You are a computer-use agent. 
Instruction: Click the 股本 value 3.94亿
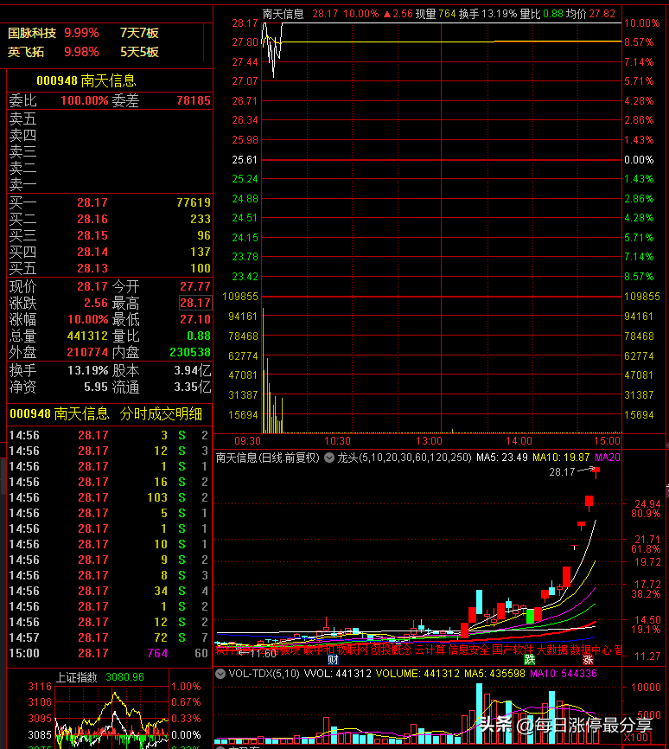(x=193, y=371)
